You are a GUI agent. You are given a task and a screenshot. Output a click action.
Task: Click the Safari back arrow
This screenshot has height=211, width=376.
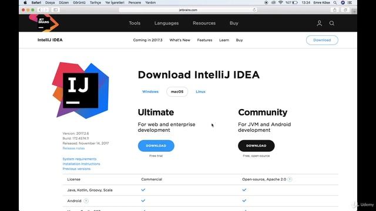coord(40,10)
